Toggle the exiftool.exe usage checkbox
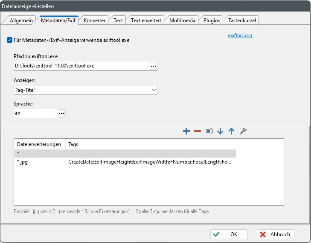This screenshot has width=311, height=243. tap(9, 40)
